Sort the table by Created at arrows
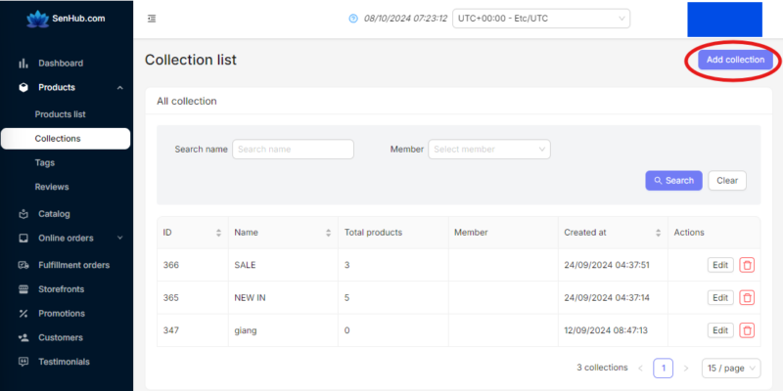Screen dimensions: 783x391 tap(658, 233)
